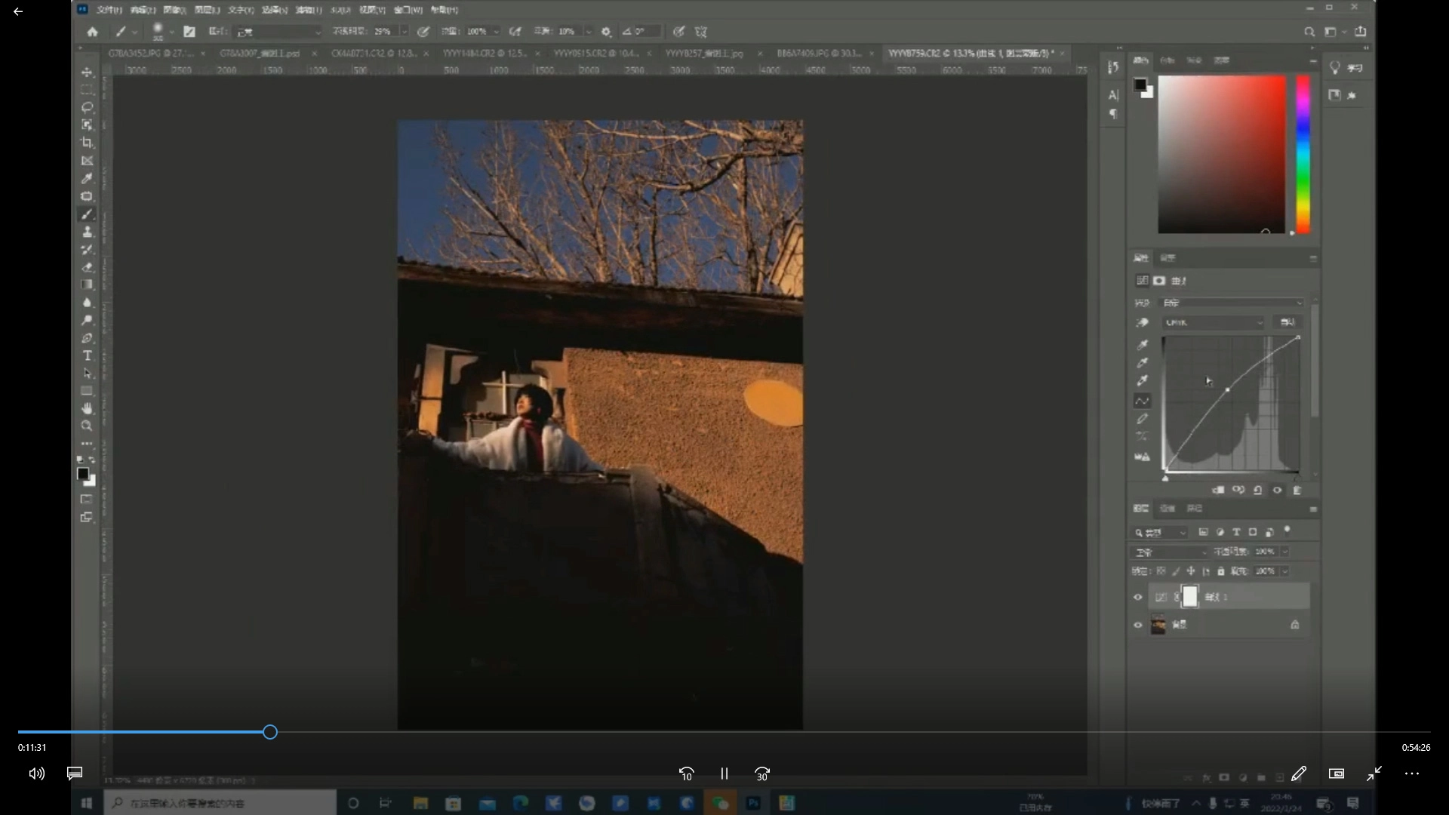1449x815 pixels.
Task: Select the Move tool
Action: tap(87, 72)
